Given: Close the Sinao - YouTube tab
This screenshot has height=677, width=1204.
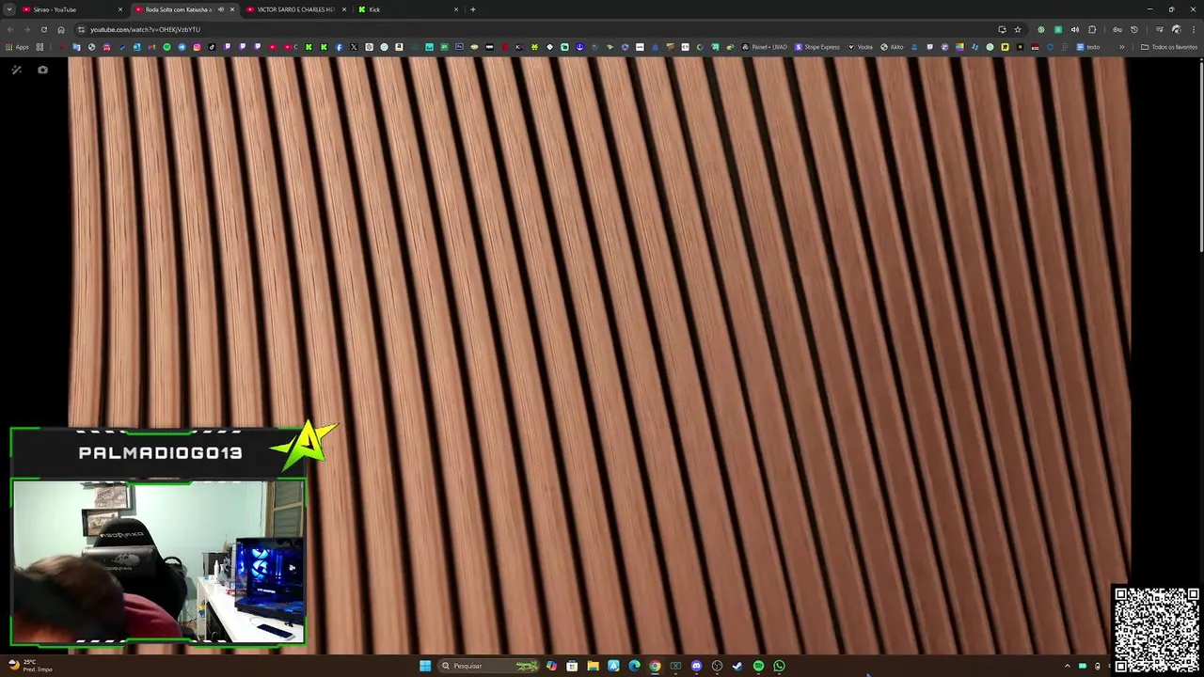Looking at the screenshot, I should pos(119,9).
